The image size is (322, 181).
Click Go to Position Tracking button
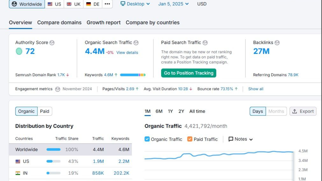(189, 73)
